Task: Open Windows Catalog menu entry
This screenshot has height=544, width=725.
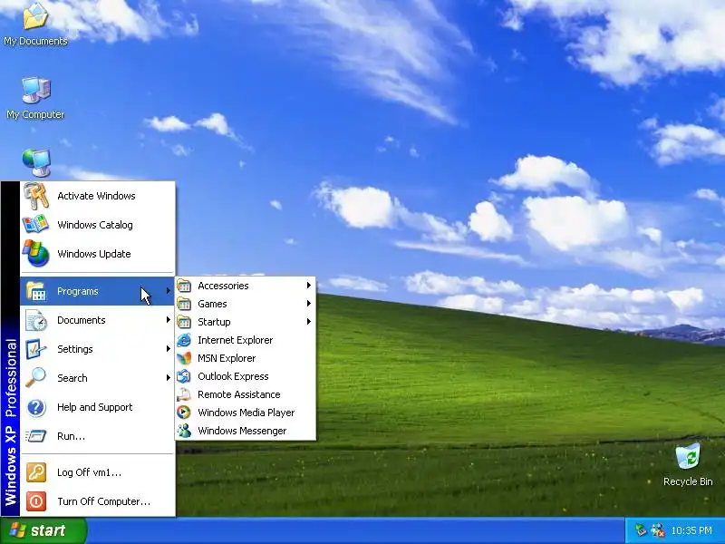Action: 98,225
